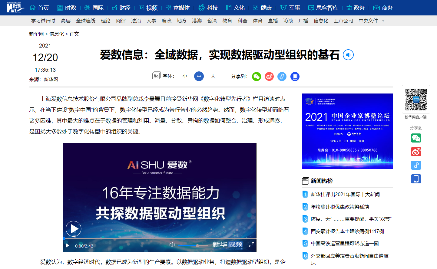Open 西安累计报告本土确诊病例1117例 headline
The height and width of the screenshot is (269, 437).
pos(347,231)
